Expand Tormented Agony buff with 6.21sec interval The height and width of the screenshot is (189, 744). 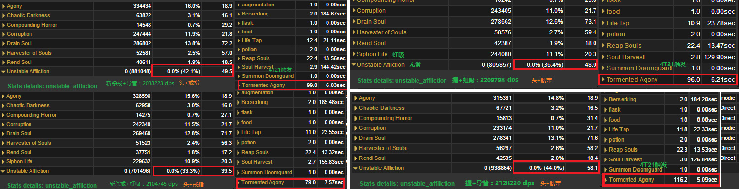pos(603,79)
